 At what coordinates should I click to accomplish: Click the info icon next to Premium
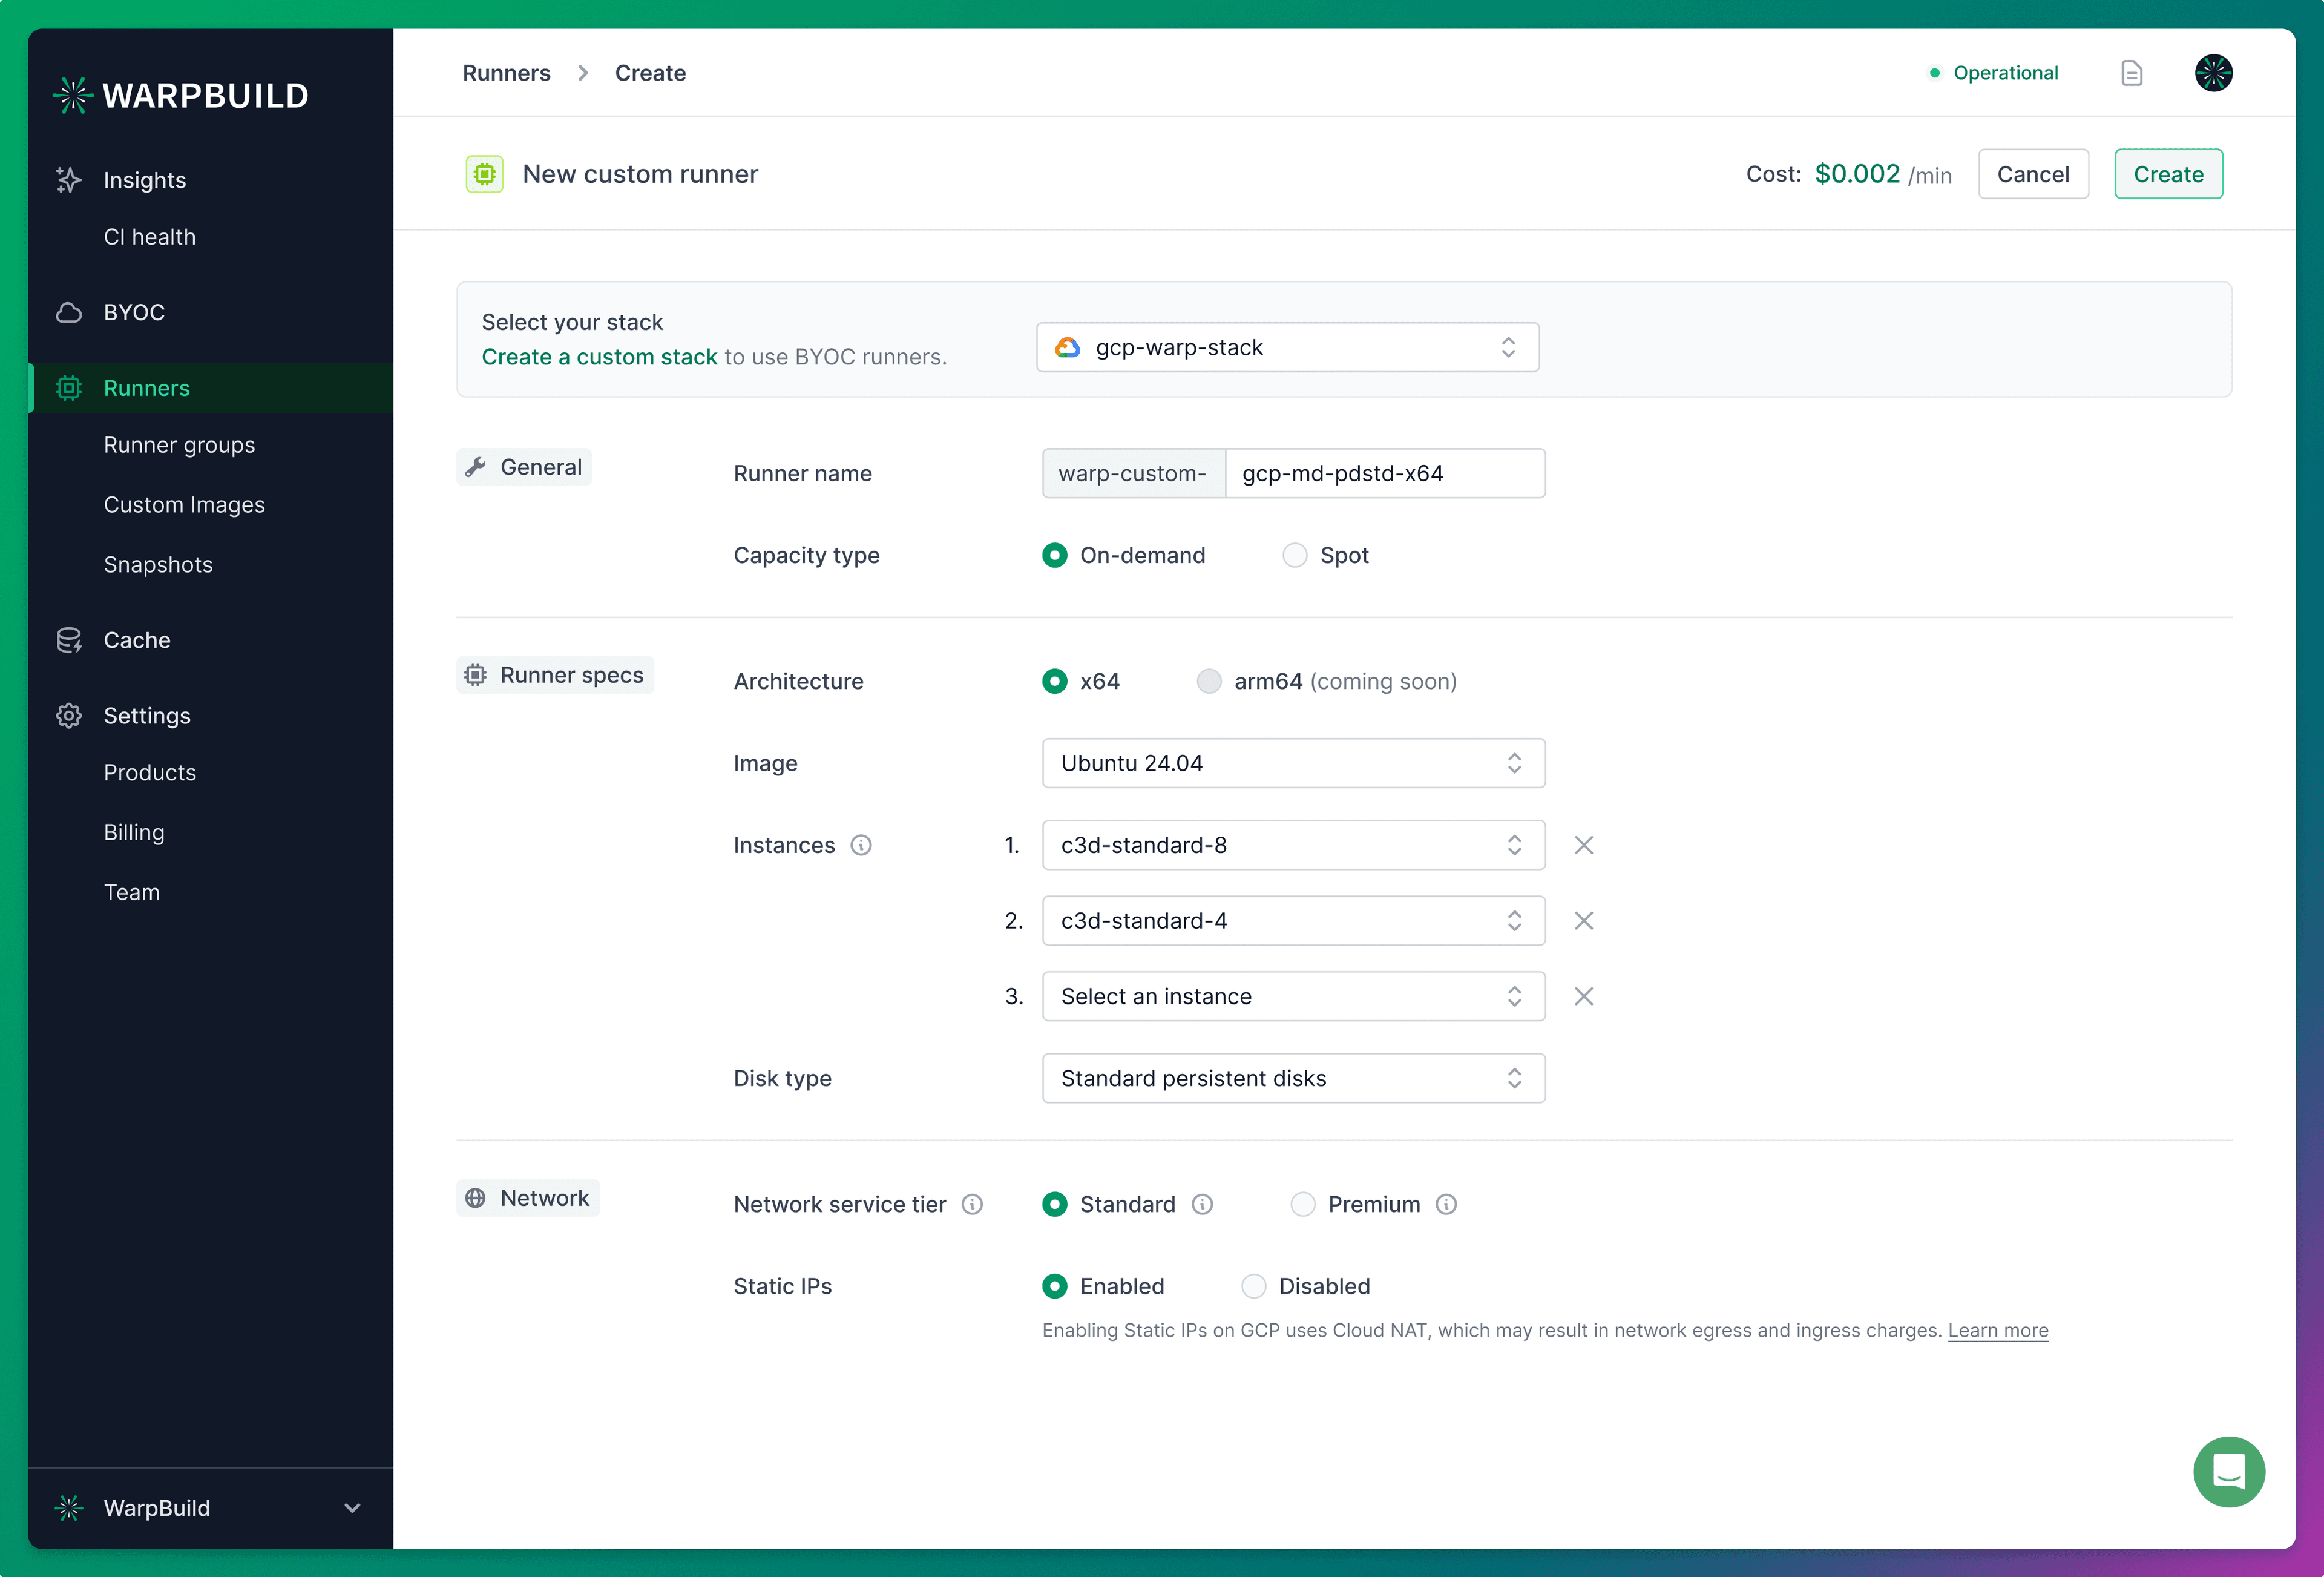point(1446,1204)
